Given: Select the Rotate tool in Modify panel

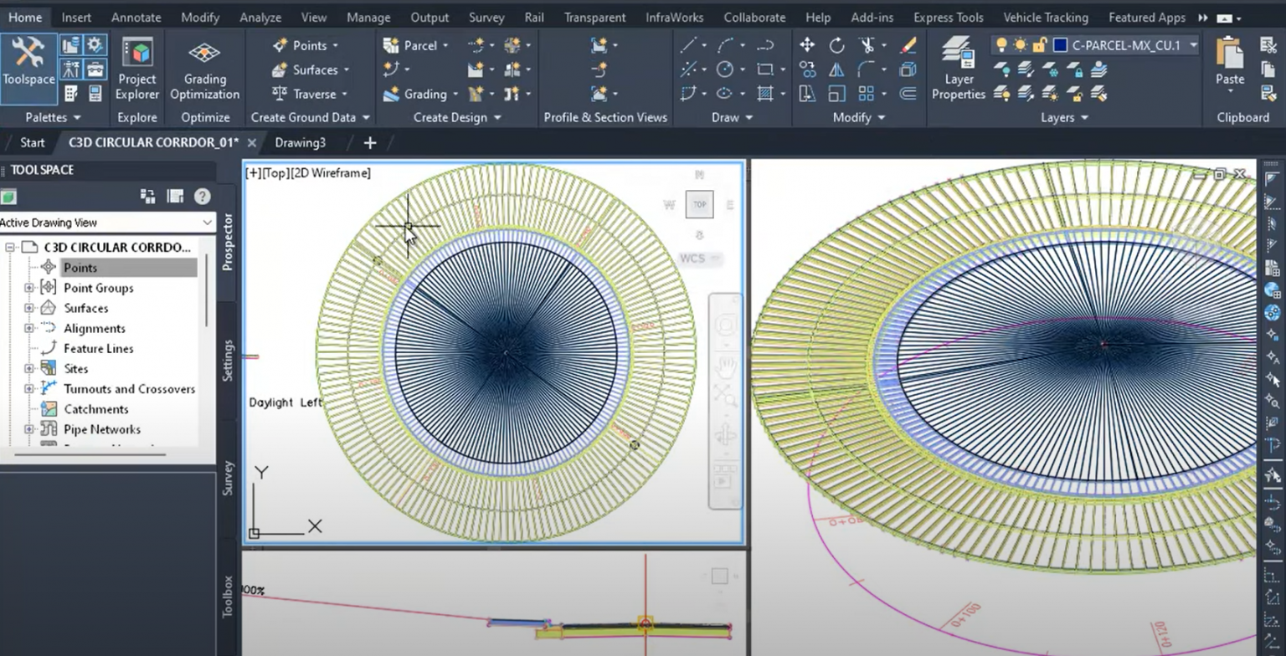Looking at the screenshot, I should 836,45.
